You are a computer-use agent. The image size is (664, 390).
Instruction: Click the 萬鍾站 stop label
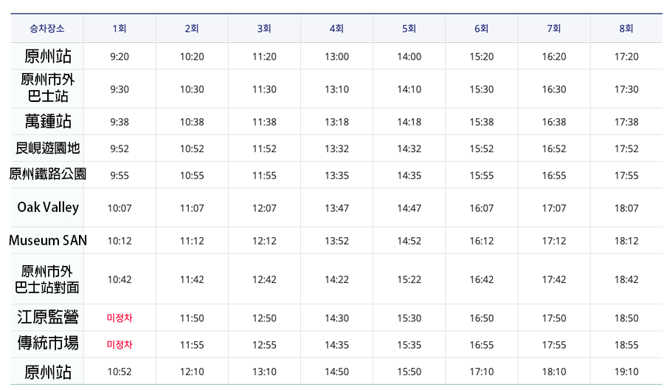pos(48,121)
